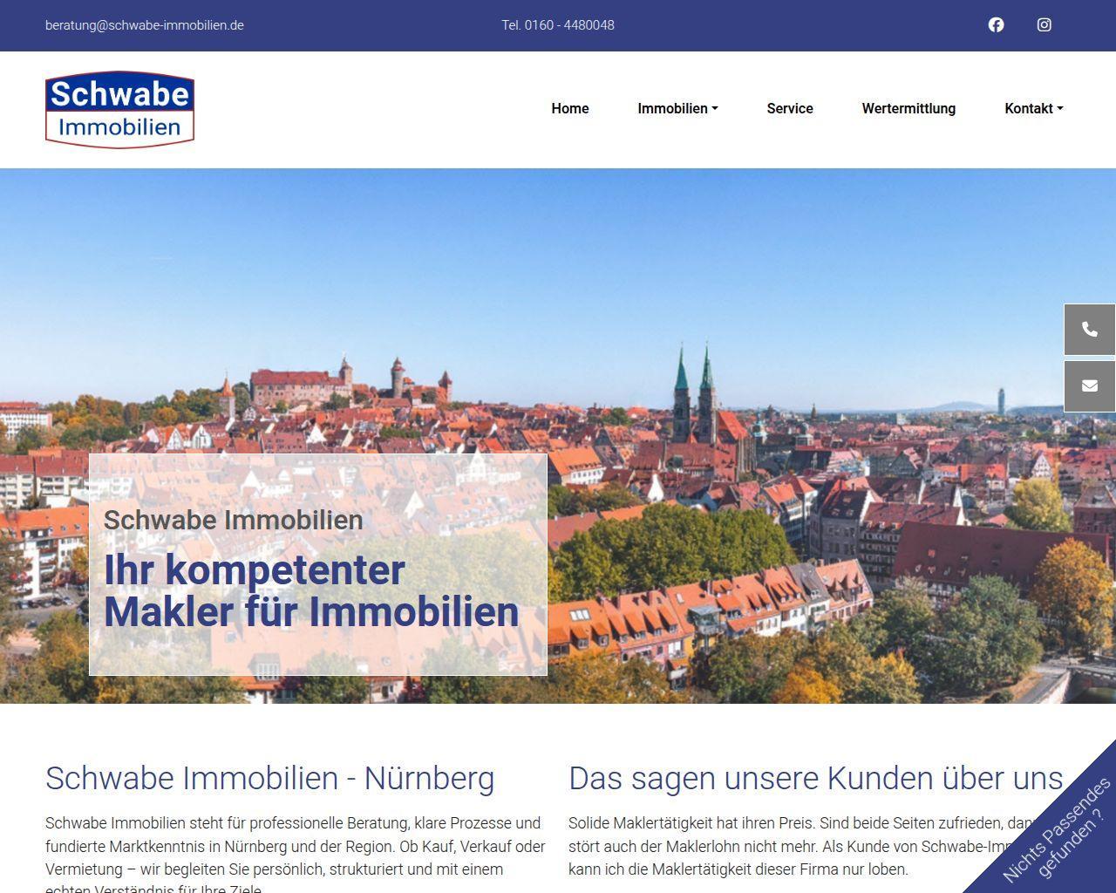Open the Facebook page icon

[x=996, y=24]
